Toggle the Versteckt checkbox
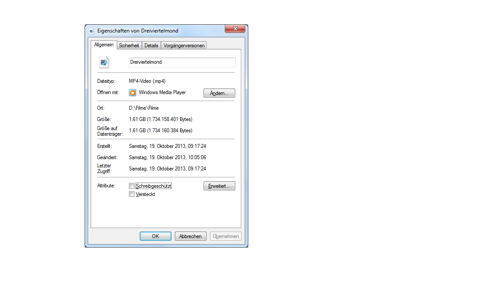 [132, 194]
